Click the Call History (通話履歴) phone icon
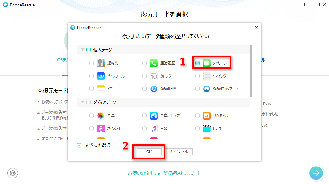This screenshot has height=184, width=329. coord(154,63)
